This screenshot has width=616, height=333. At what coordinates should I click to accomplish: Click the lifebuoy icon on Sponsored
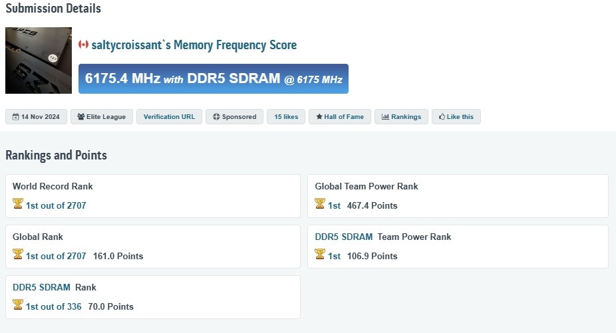click(x=216, y=116)
